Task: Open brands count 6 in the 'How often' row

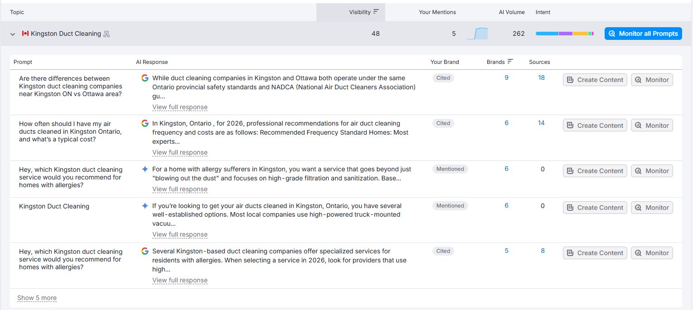Action: click(x=507, y=123)
